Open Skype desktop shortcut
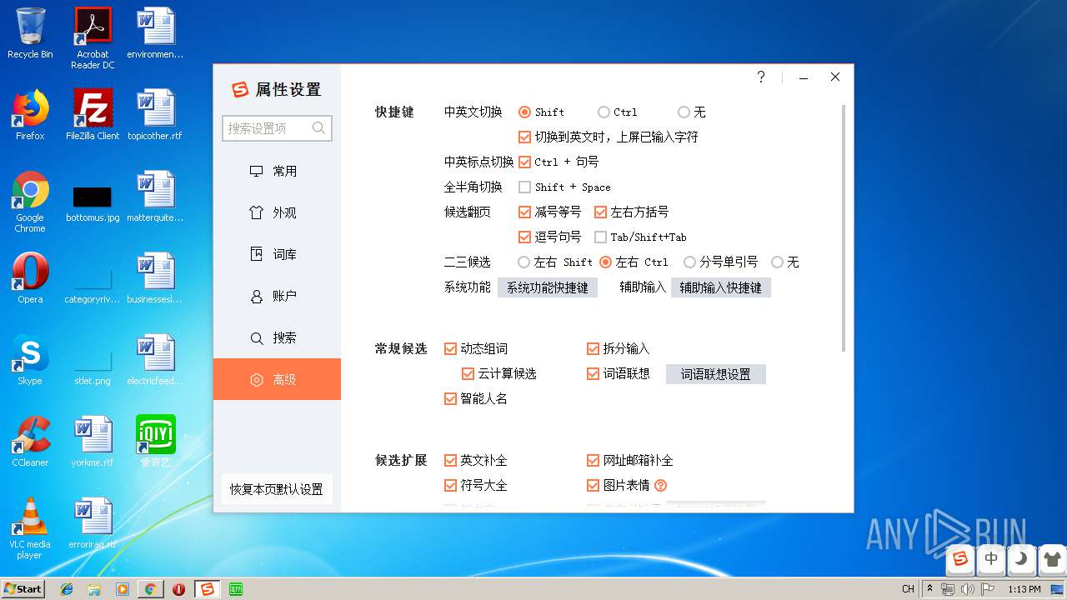This screenshot has width=1067, height=600. pos(30,360)
